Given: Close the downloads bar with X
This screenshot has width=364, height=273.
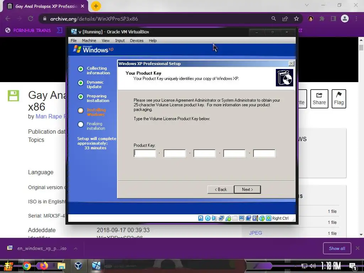Looking at the screenshot, I should click(358, 248).
